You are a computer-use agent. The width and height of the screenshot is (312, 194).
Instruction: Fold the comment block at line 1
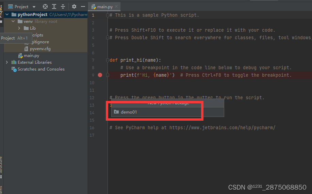[x=108, y=15]
